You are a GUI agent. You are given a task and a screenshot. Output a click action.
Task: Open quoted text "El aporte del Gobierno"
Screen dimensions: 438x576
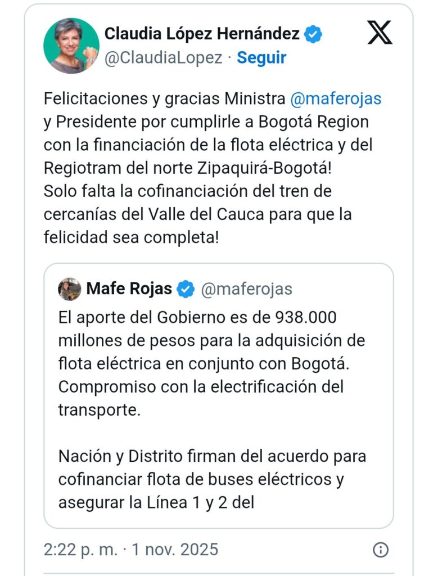click(x=197, y=318)
